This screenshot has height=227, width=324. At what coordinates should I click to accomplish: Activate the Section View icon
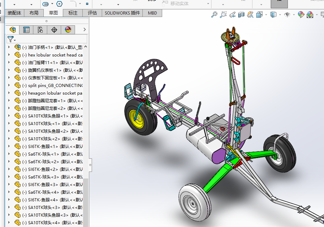(241, 15)
